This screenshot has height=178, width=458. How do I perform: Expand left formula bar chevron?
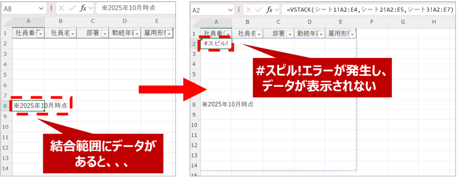pyautogui.click(x=90, y=8)
